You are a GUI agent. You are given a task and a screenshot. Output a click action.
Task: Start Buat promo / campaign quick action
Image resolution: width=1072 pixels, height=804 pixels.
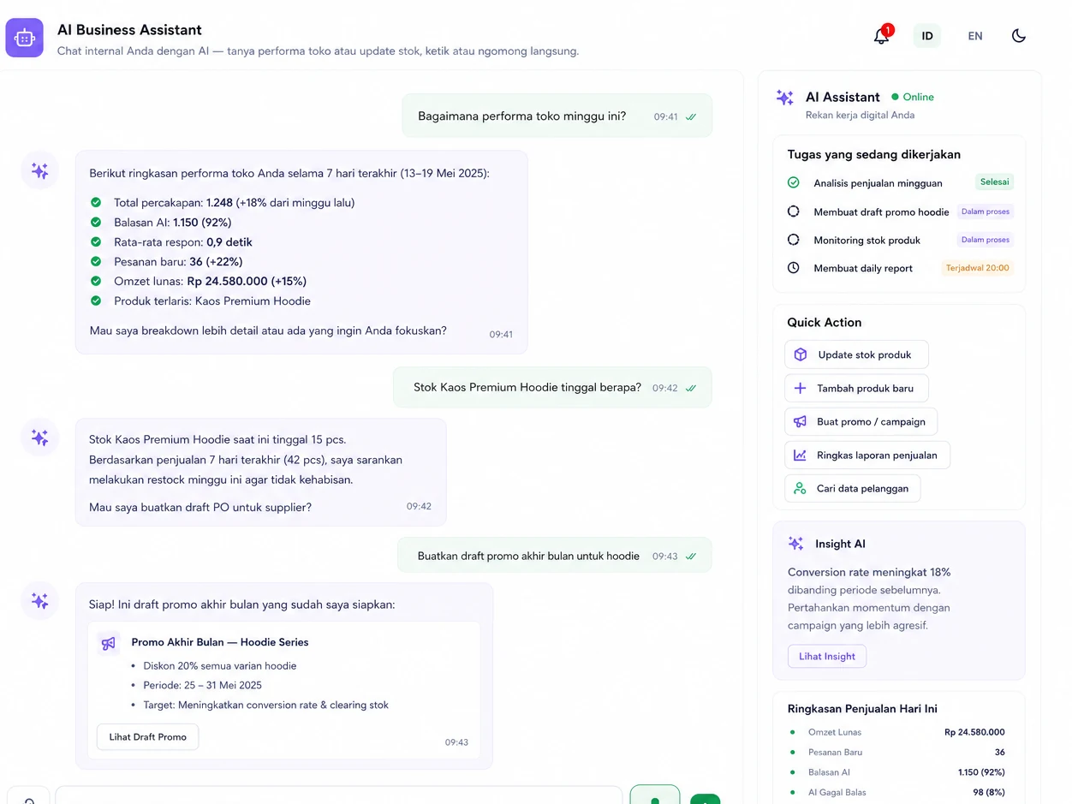pos(861,421)
